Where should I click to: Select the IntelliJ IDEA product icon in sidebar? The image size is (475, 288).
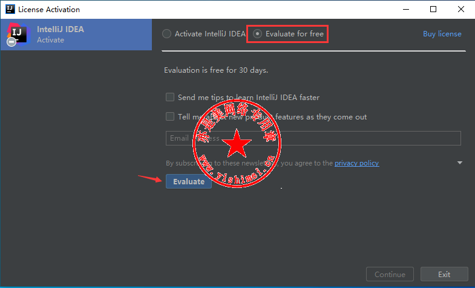pos(18,35)
